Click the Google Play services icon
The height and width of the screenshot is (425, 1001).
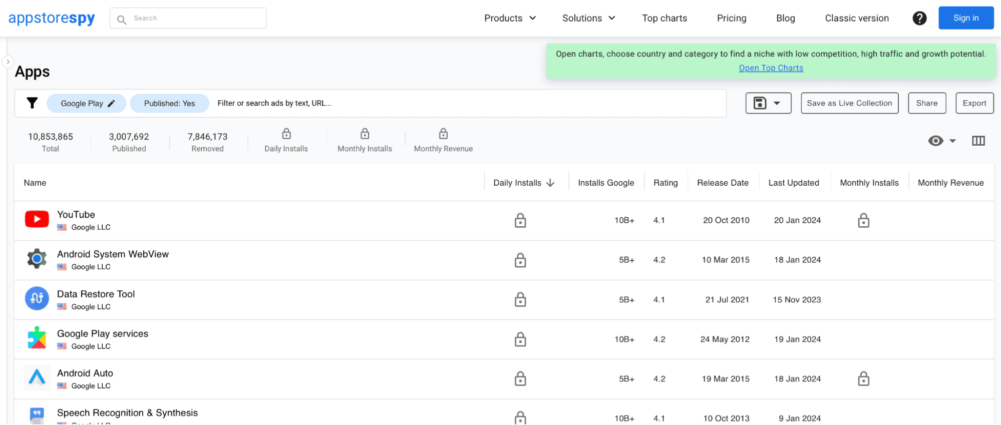click(37, 338)
